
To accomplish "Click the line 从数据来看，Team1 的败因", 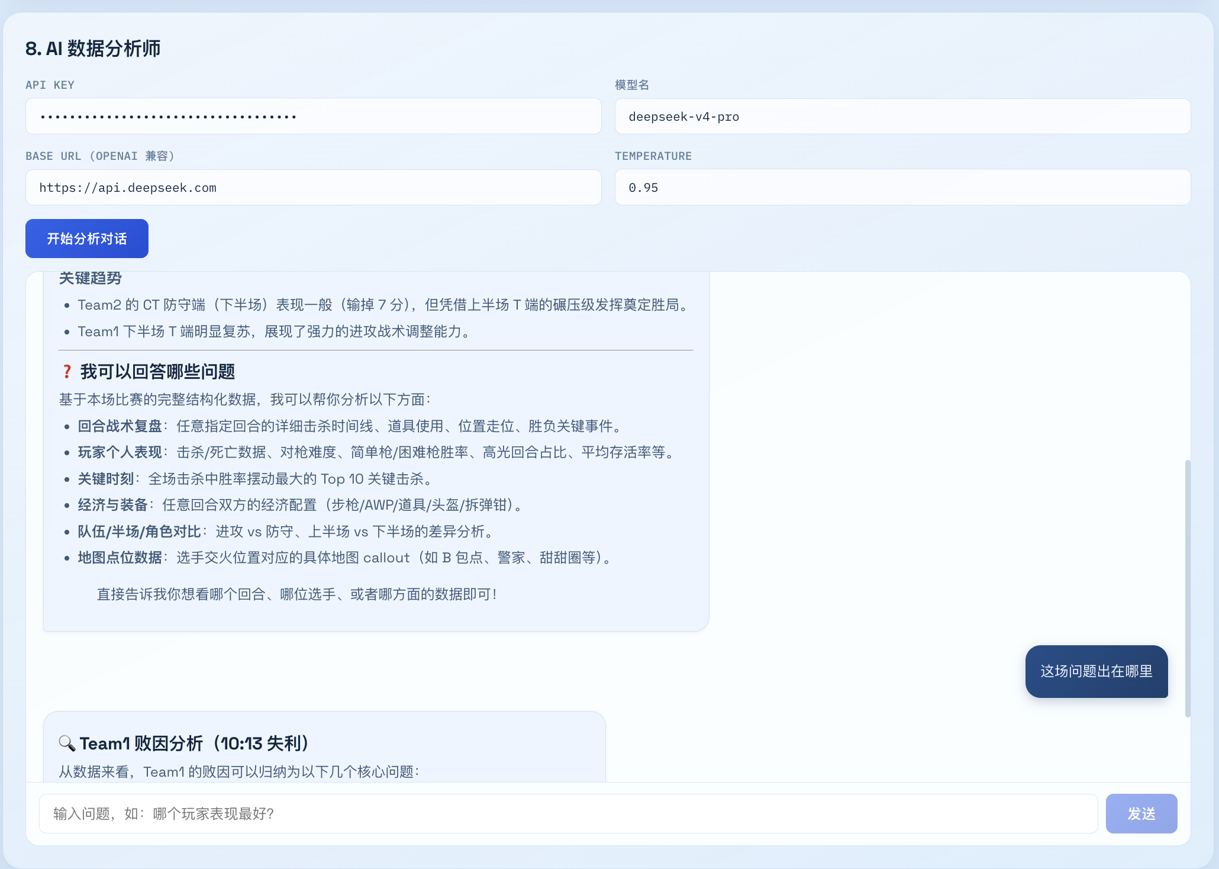I will 240,772.
